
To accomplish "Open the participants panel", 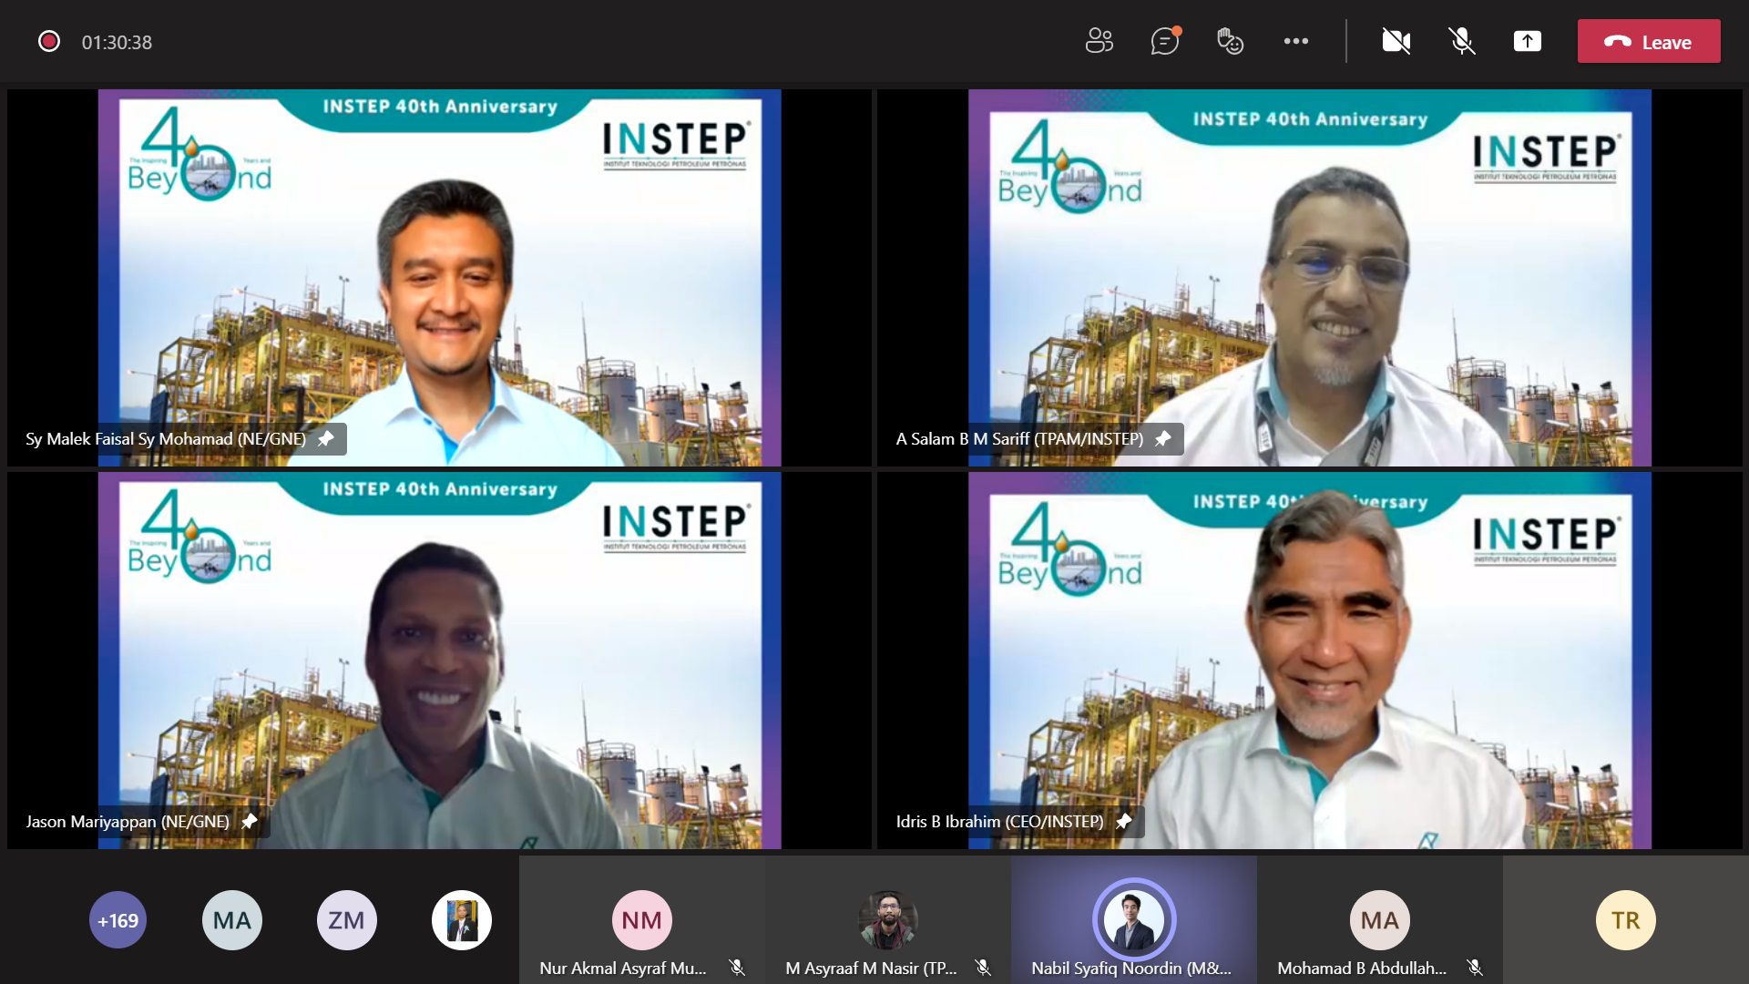I will [x=1100, y=41].
